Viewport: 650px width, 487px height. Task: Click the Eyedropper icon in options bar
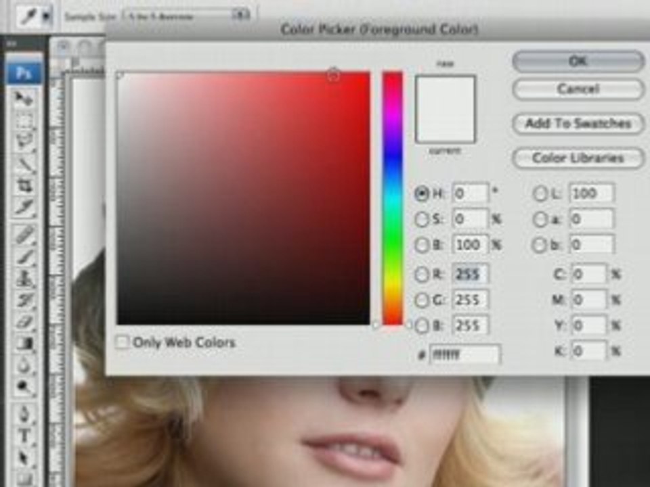point(29,16)
